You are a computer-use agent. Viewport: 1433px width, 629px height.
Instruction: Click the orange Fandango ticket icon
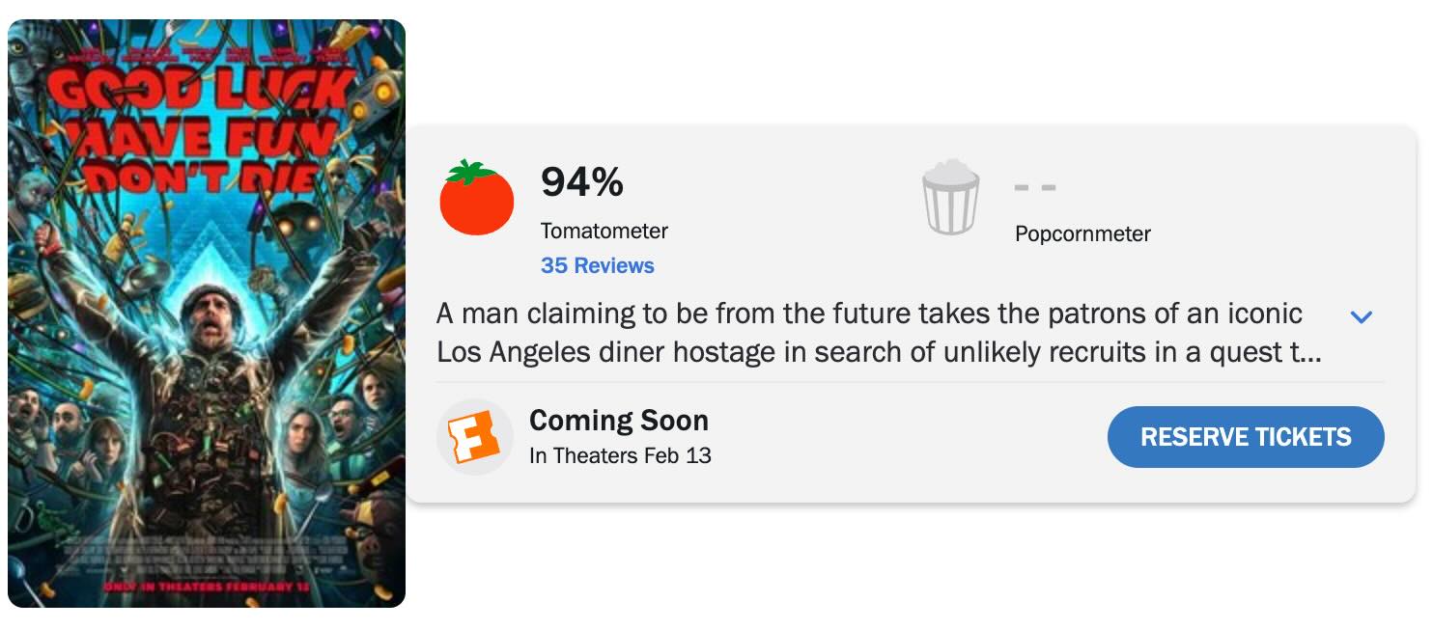point(475,437)
